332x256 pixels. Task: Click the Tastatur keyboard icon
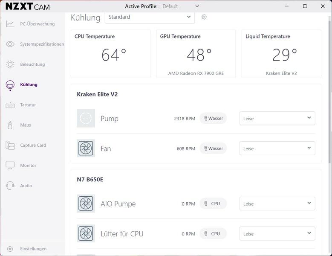pyautogui.click(x=10, y=105)
